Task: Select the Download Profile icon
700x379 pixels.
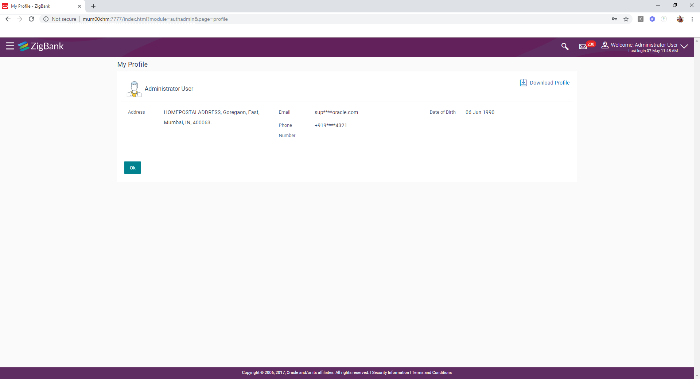Action: point(523,83)
